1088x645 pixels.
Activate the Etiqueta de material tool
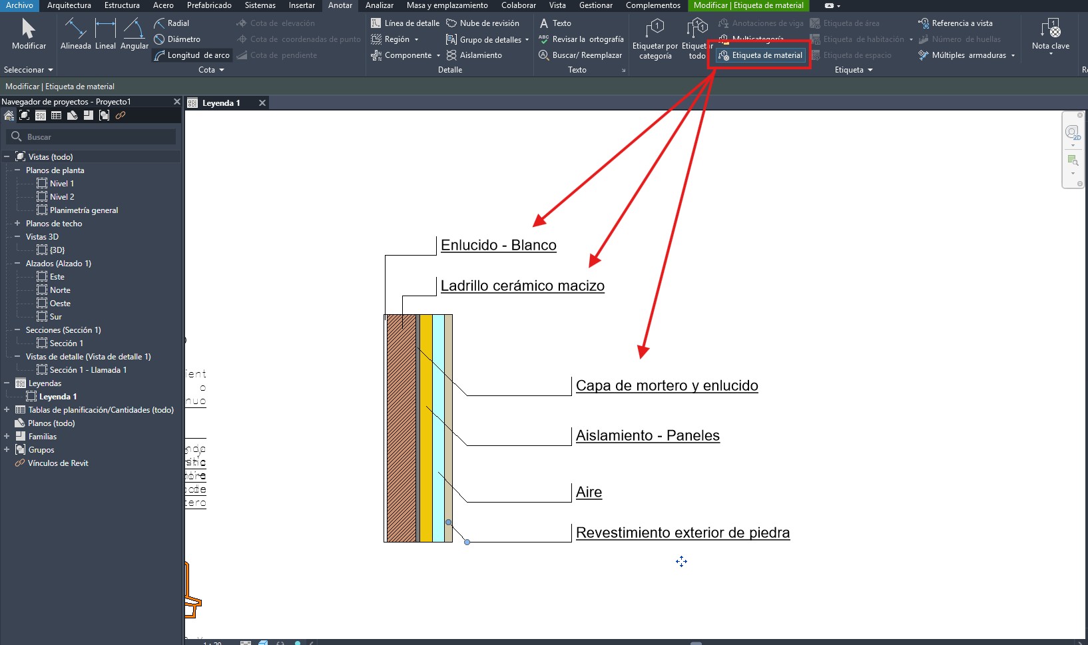760,55
